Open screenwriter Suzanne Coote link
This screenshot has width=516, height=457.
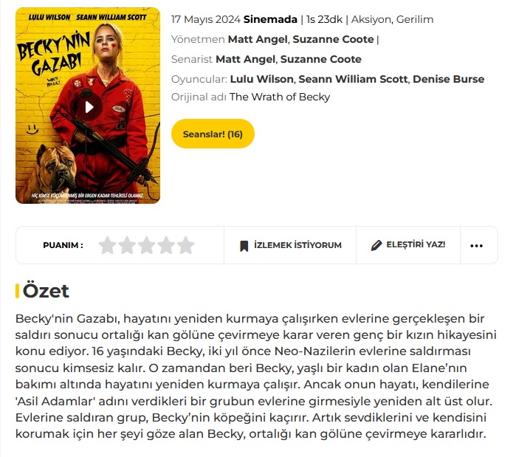click(x=321, y=59)
